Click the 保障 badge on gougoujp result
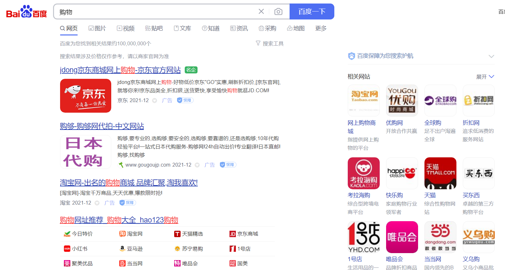This screenshot has height=270, width=505. [x=228, y=165]
